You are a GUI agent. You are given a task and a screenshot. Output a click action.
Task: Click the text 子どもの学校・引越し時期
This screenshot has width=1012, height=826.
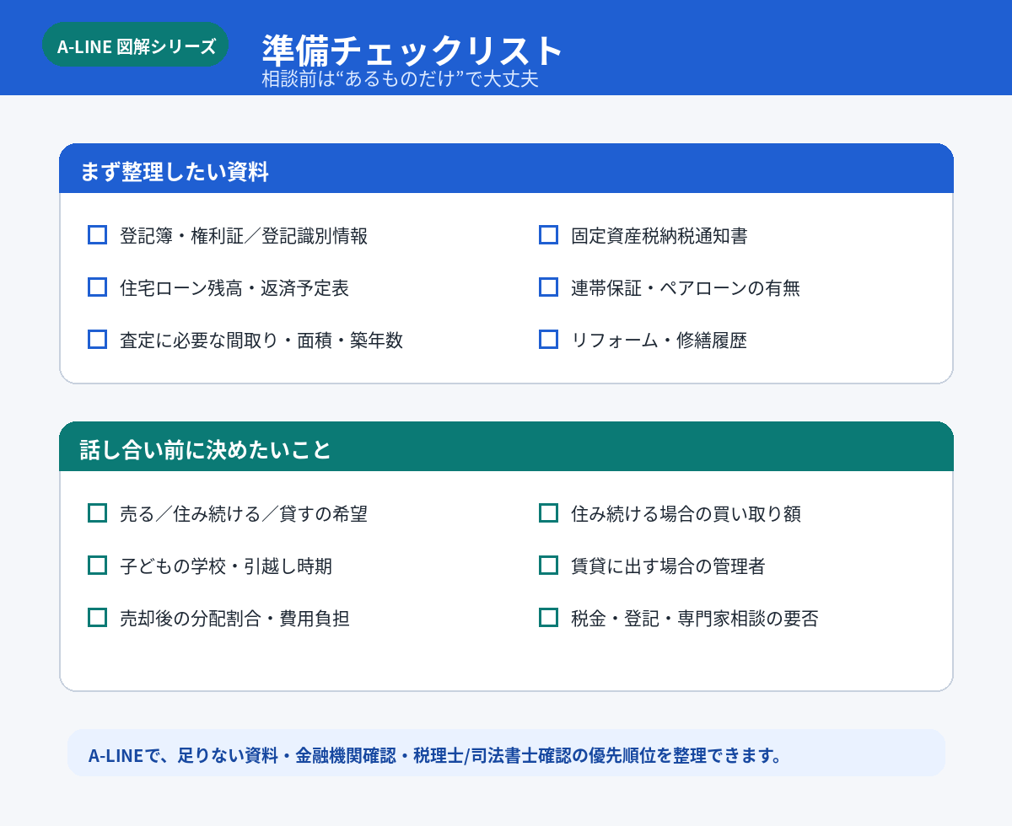pyautogui.click(x=226, y=566)
